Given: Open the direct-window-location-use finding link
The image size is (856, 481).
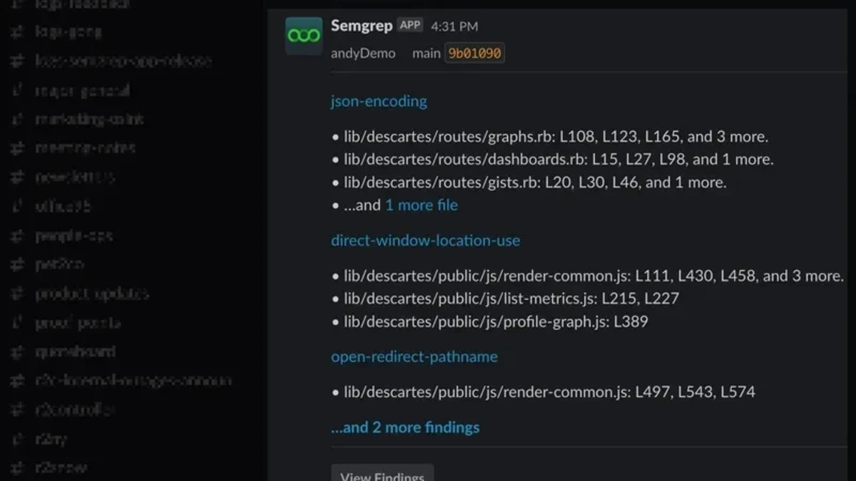Looking at the screenshot, I should click(x=425, y=240).
